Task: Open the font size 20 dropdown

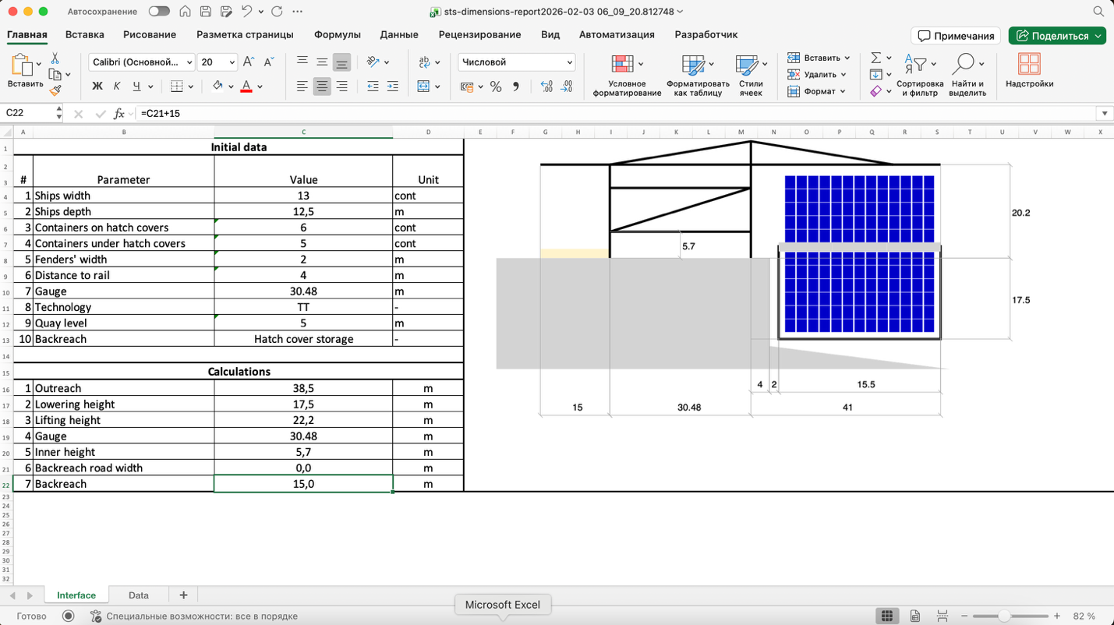Action: (x=232, y=62)
